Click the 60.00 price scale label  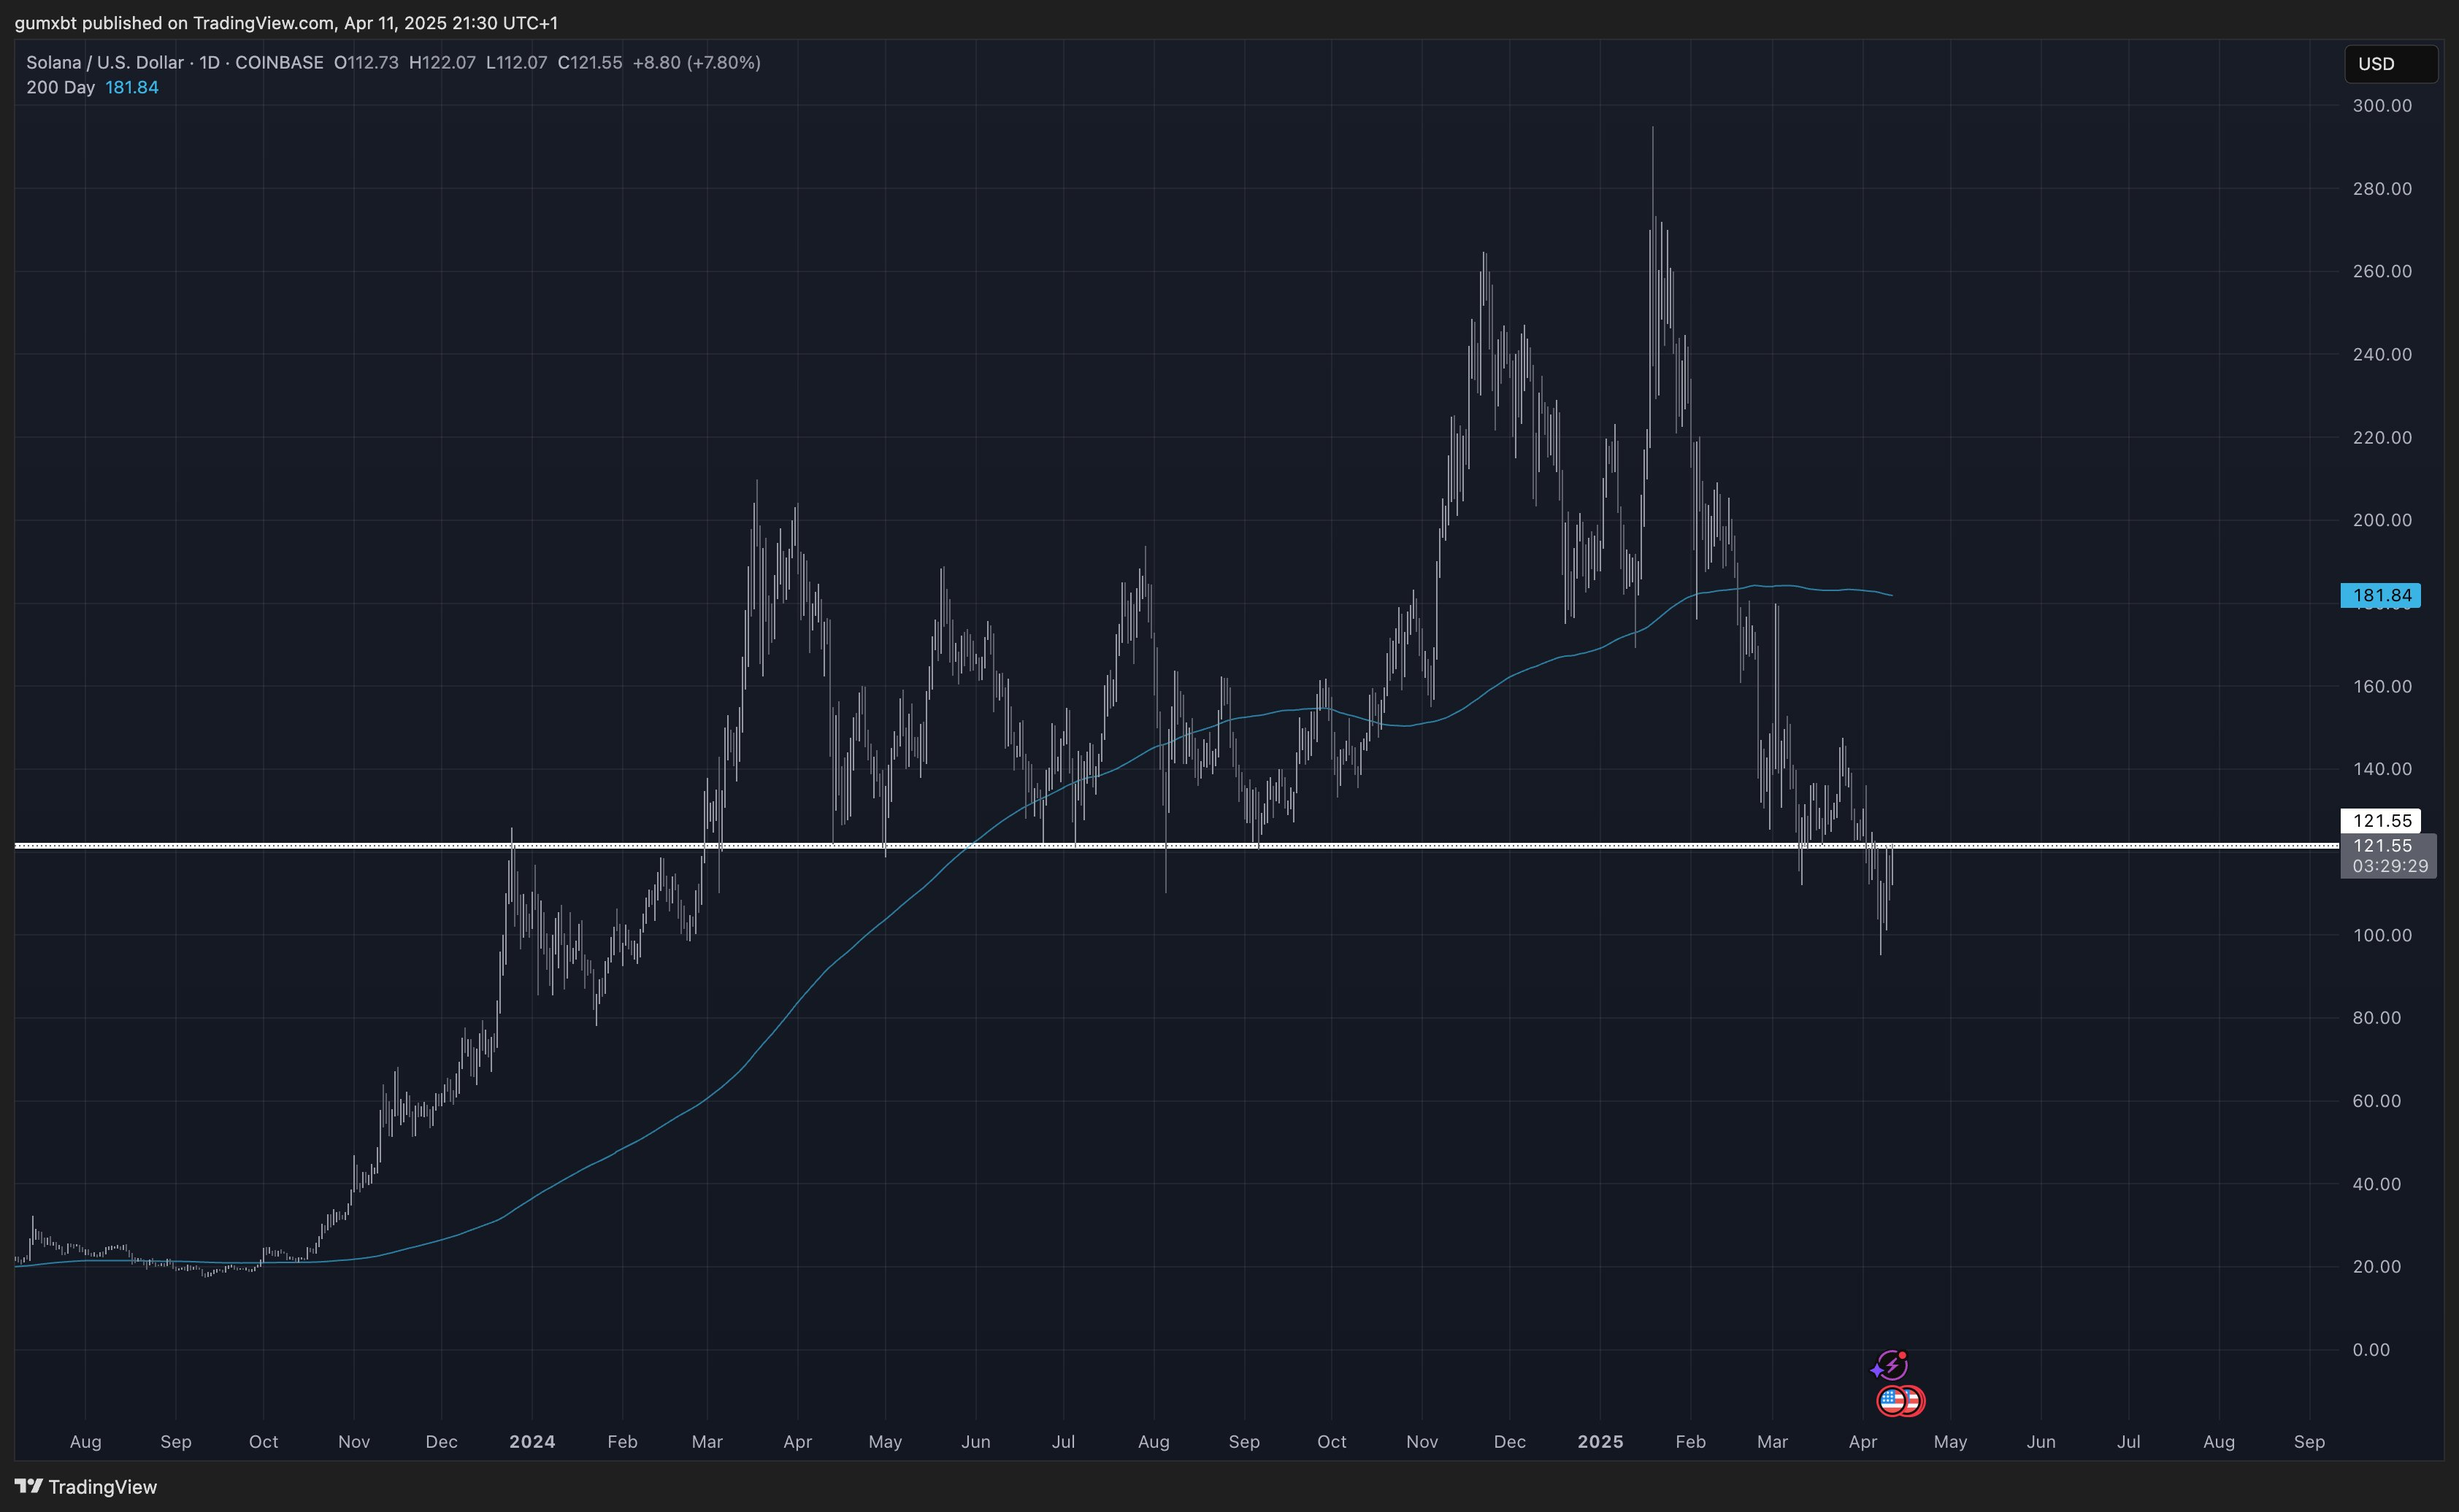click(2377, 1101)
